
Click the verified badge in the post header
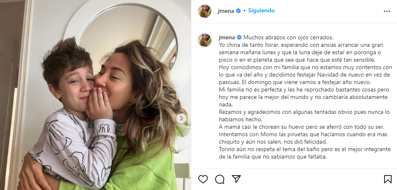pos(238,11)
